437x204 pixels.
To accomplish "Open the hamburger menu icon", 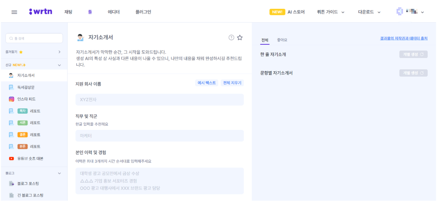I will pos(14,12).
